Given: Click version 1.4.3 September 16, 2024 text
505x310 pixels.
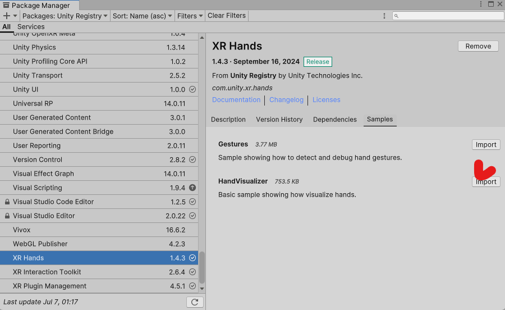Looking at the screenshot, I should (256, 62).
